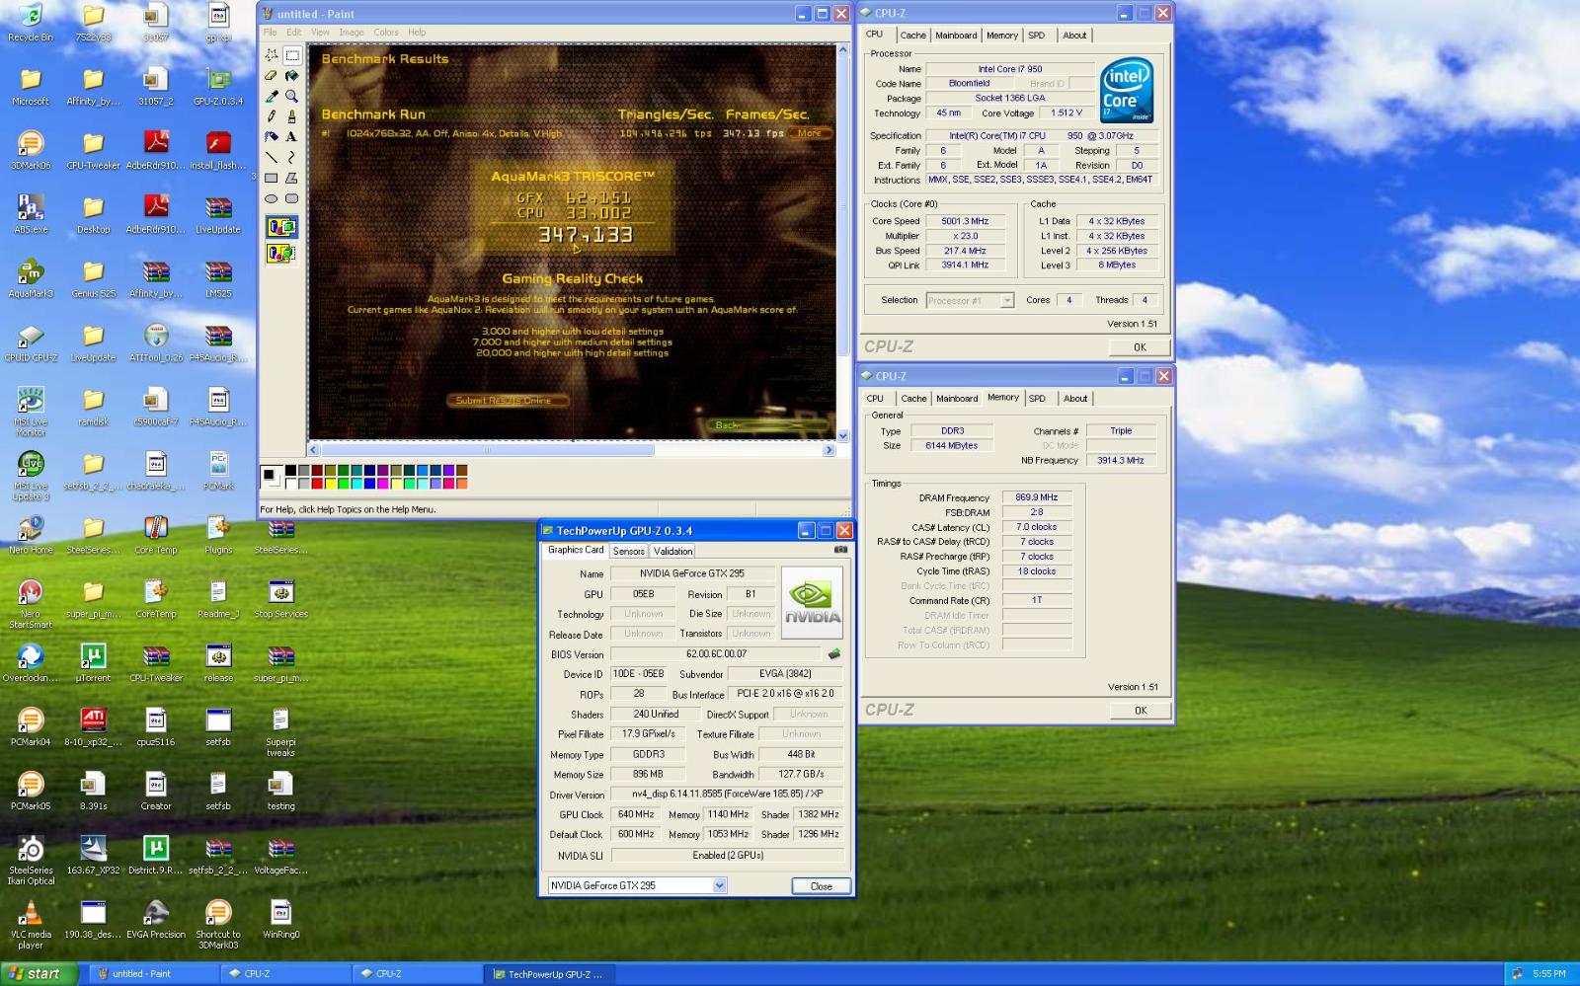
Task: Pick the red color swatch in Paint palette
Action: pyautogui.click(x=317, y=484)
